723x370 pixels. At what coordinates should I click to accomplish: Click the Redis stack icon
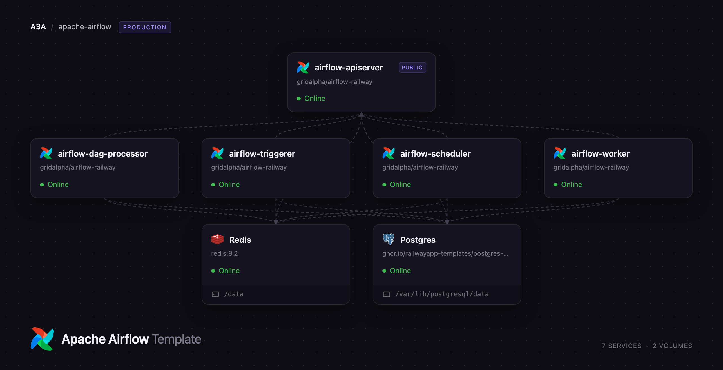pyautogui.click(x=217, y=239)
